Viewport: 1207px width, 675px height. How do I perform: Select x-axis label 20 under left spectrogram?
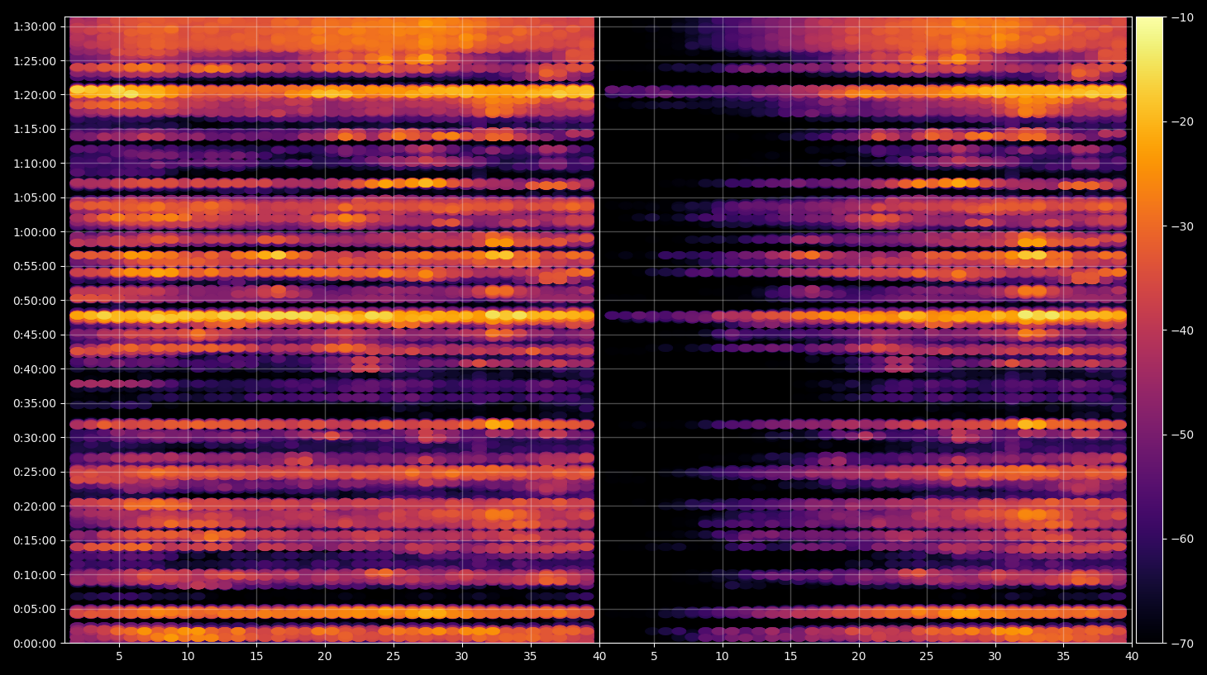[x=325, y=657]
